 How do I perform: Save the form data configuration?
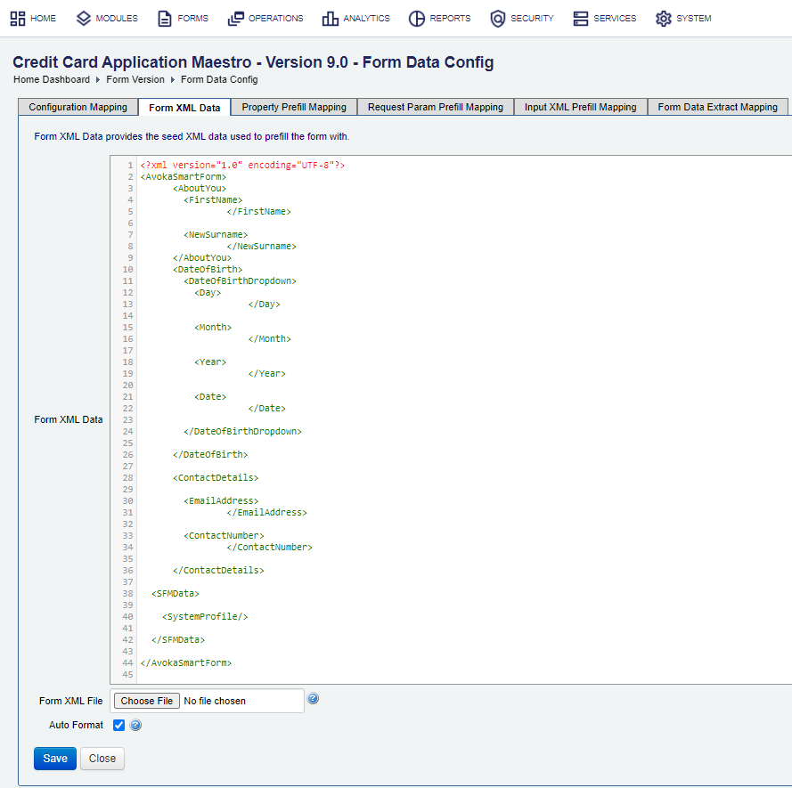click(x=54, y=758)
